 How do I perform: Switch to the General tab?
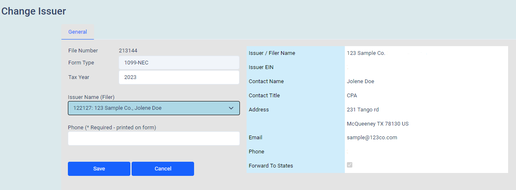(77, 32)
